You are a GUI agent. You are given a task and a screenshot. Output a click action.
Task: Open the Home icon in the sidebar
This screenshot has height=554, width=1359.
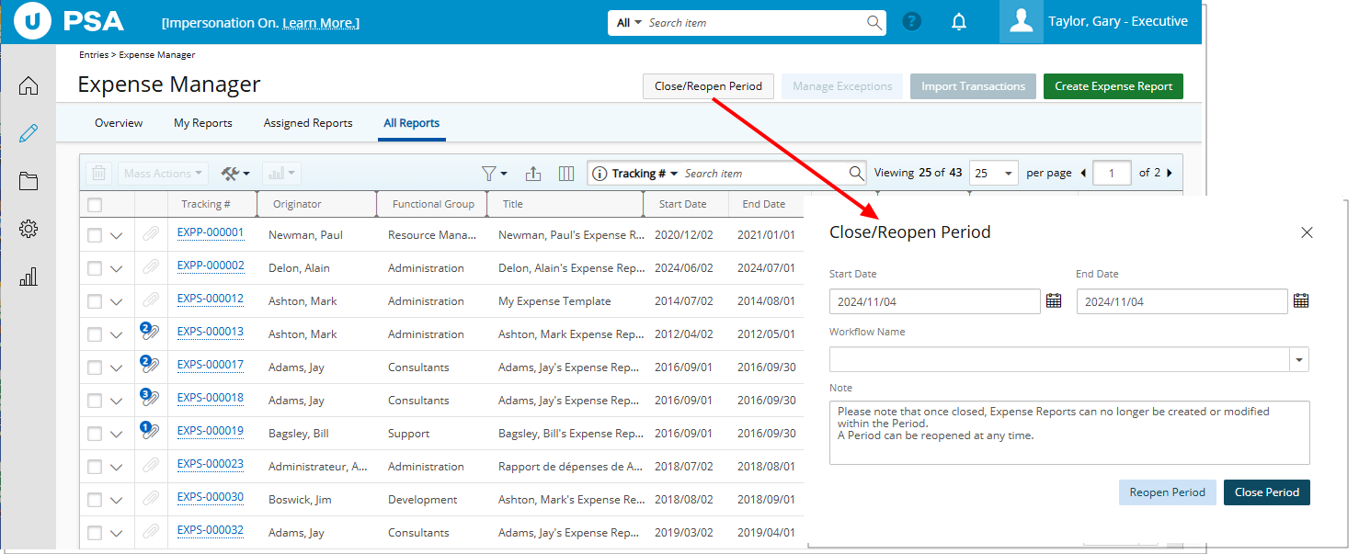pyautogui.click(x=29, y=86)
